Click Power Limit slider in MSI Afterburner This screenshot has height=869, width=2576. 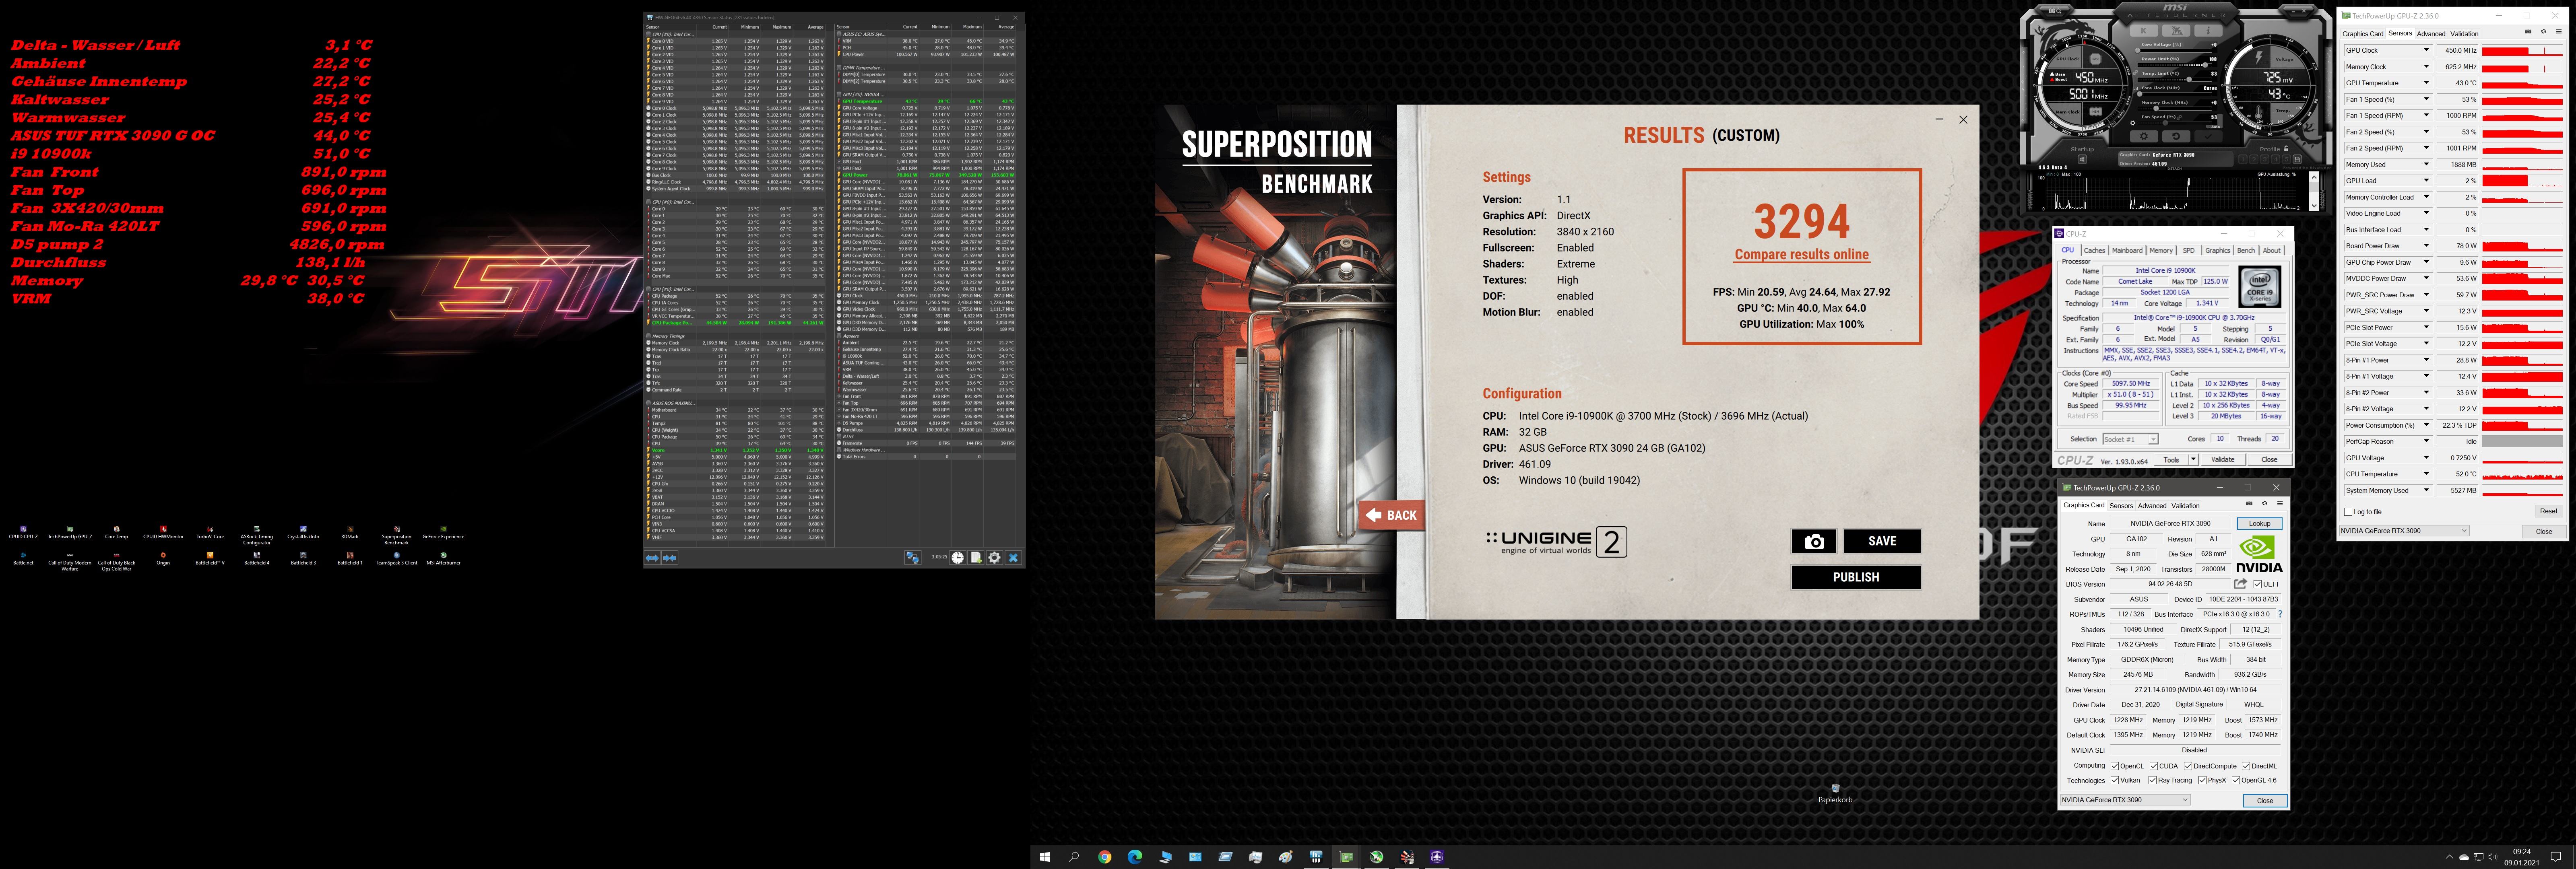pos(2175,65)
